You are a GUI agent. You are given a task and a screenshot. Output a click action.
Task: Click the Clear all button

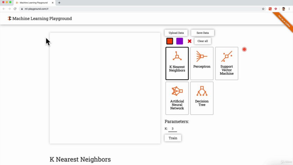(x=202, y=41)
